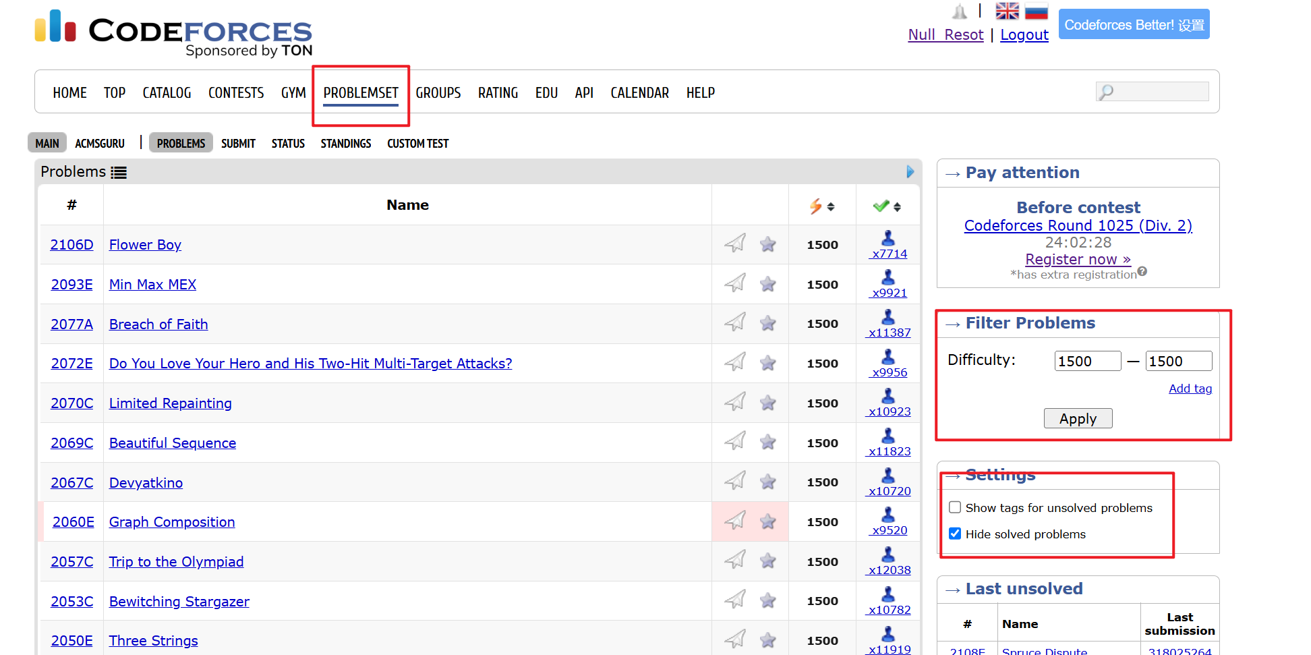This screenshot has height=655, width=1311.
Task: Switch to Russian via flag icon
Action: (x=1036, y=11)
